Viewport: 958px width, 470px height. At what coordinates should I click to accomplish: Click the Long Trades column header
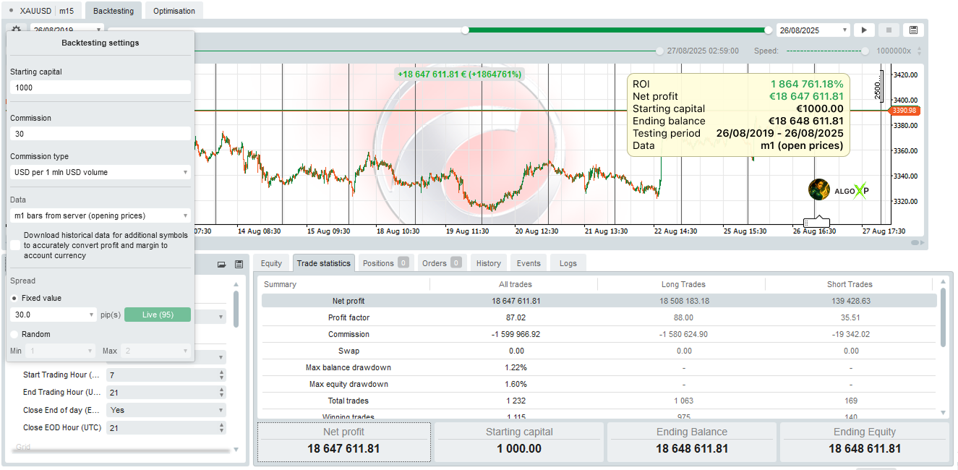[683, 284]
